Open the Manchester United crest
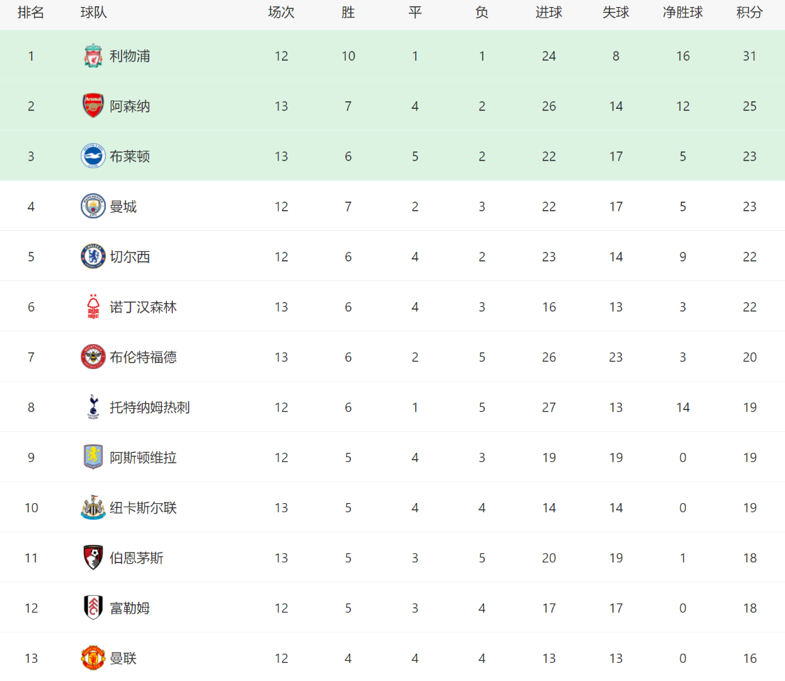785x681 pixels. pyautogui.click(x=93, y=657)
